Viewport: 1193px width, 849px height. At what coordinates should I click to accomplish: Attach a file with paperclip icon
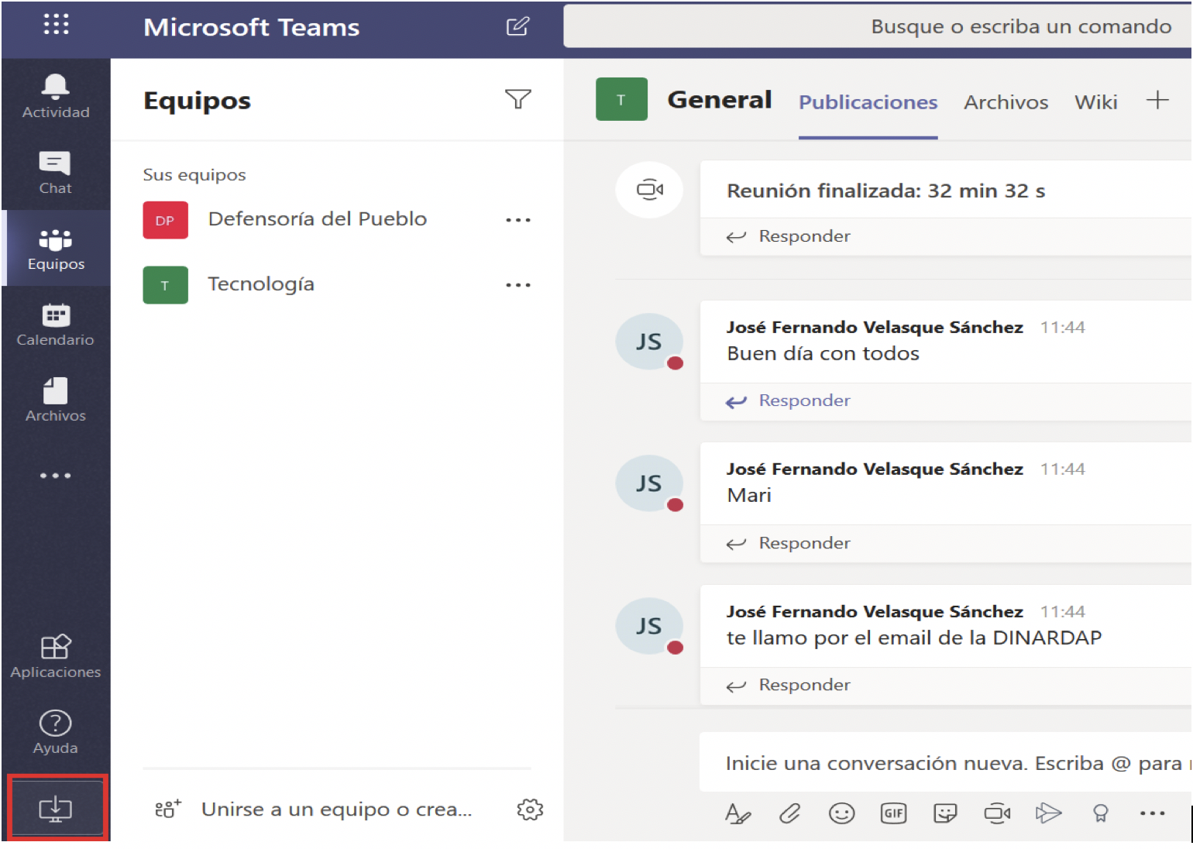tap(789, 813)
